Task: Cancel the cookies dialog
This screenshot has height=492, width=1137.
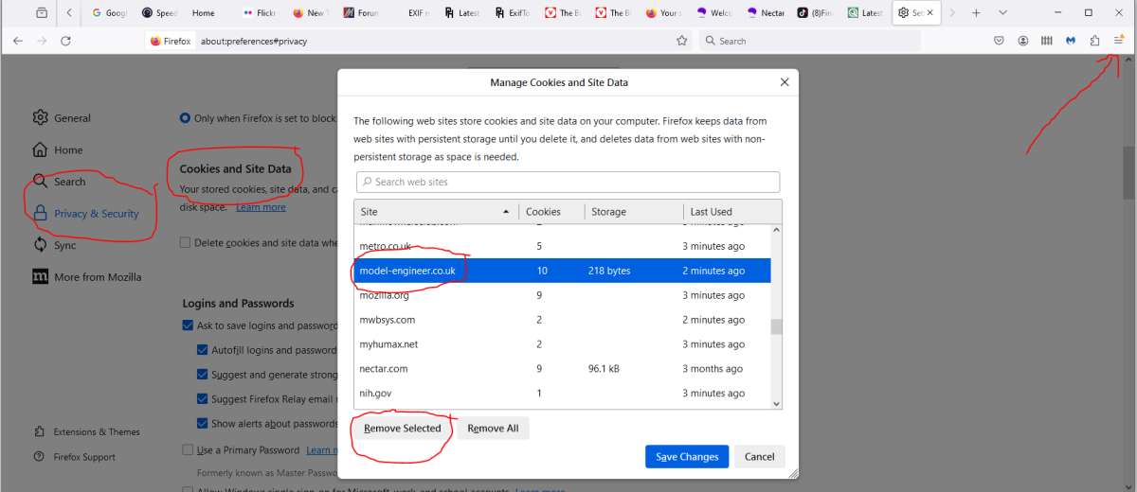Action: (759, 457)
